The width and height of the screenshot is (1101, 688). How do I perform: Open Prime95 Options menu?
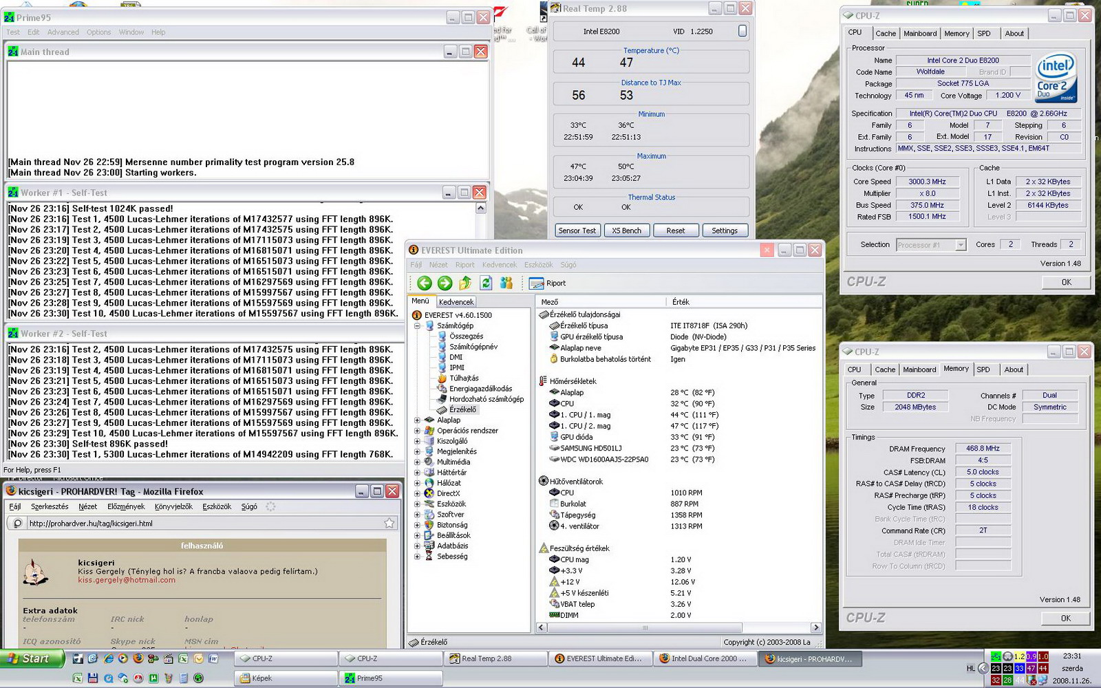click(x=98, y=32)
